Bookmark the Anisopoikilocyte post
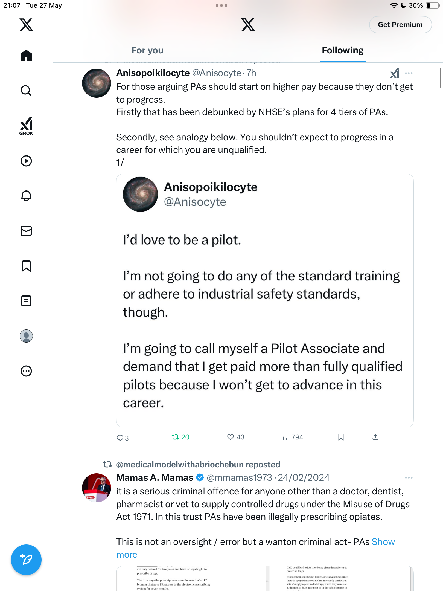 [341, 437]
